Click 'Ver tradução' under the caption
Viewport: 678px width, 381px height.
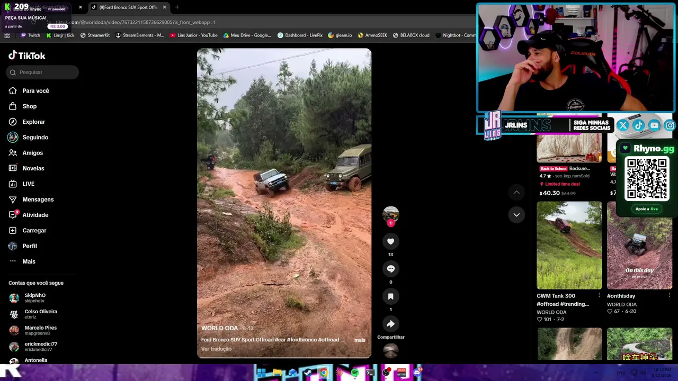coord(216,349)
